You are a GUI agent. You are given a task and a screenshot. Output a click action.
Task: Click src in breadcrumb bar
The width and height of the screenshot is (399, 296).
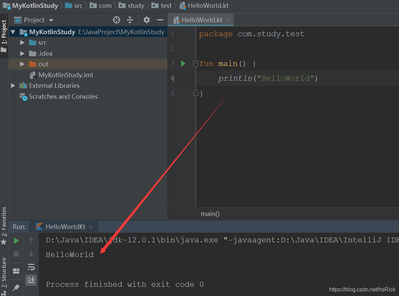(x=78, y=5)
